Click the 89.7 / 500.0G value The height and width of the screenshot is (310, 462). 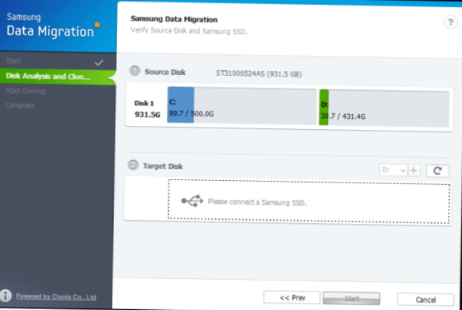pos(191,113)
